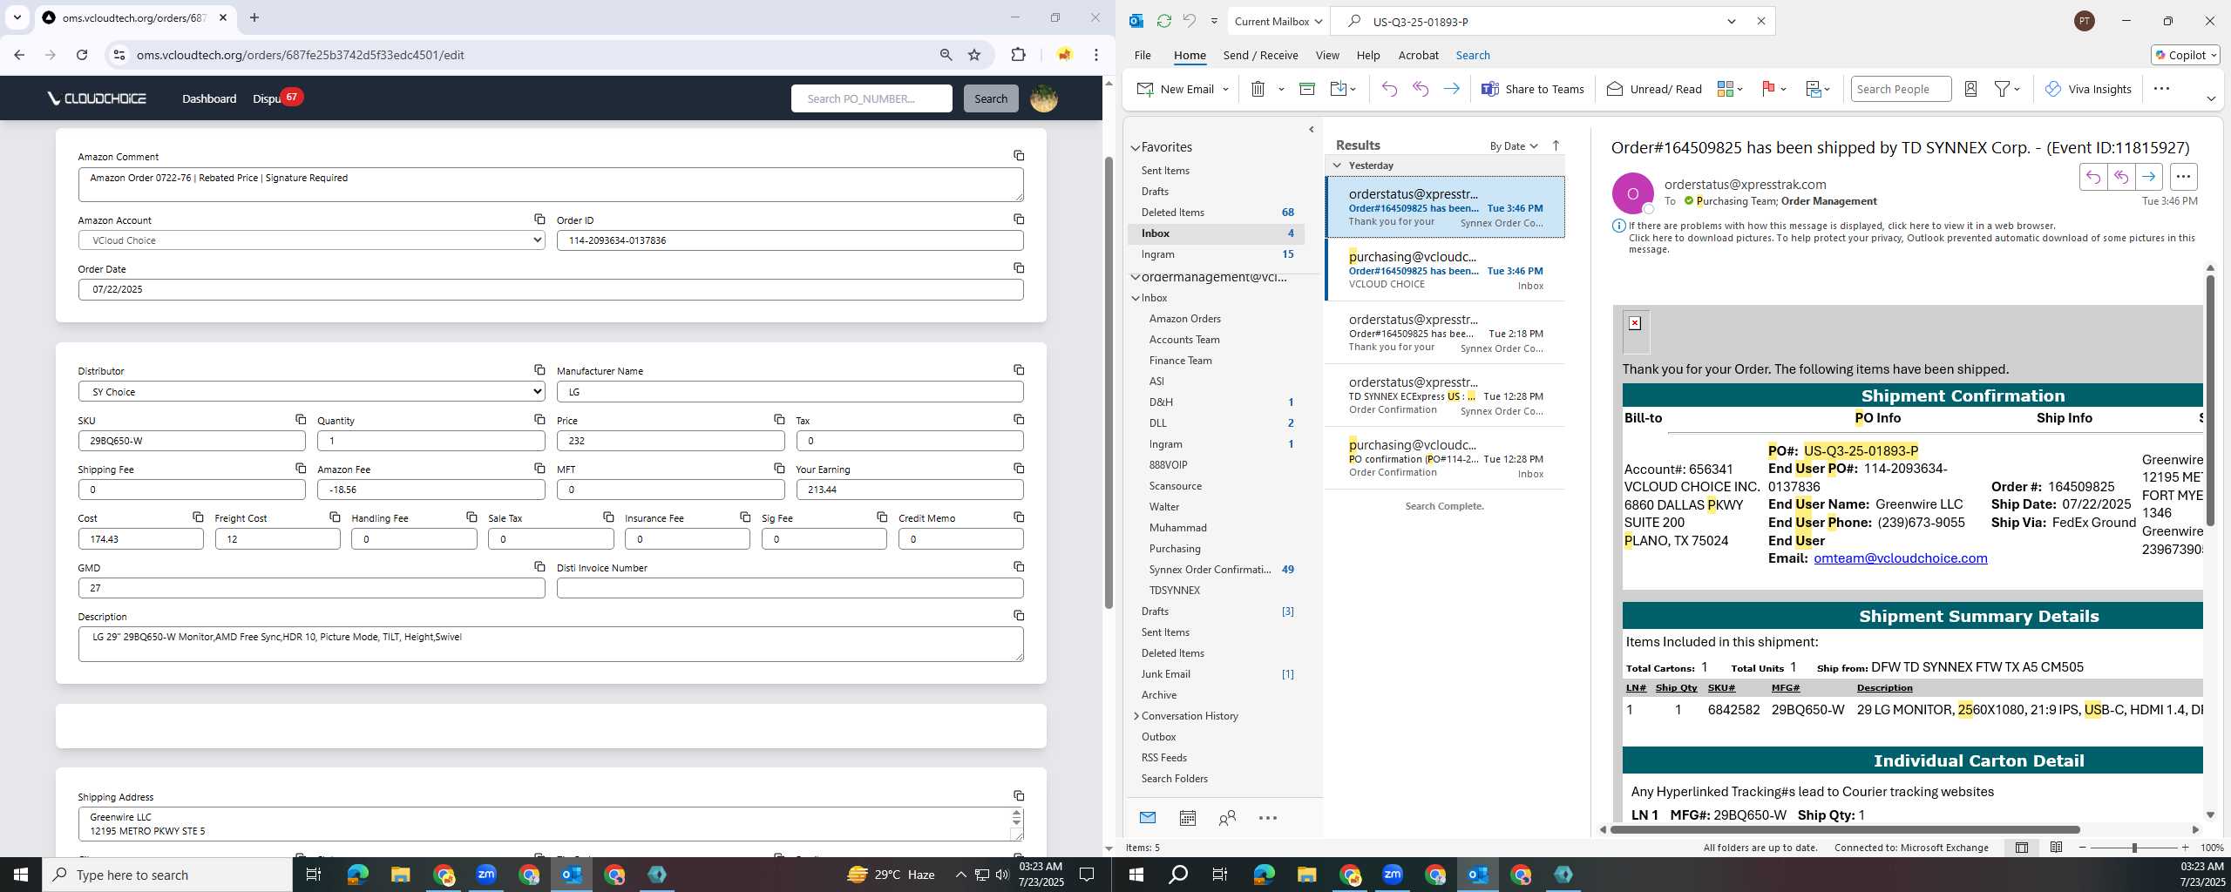The image size is (2231, 892).
Task: Open Outlook address book icon
Action: coord(1970,89)
